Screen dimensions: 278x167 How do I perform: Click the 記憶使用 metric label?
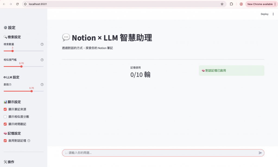coord(136,68)
